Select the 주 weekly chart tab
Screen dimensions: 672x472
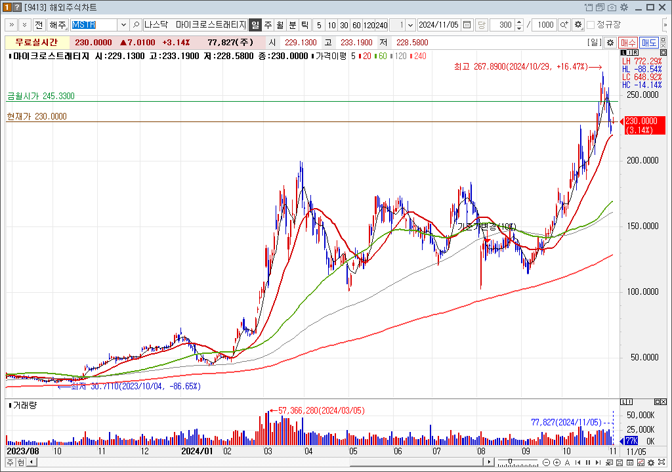[268, 25]
